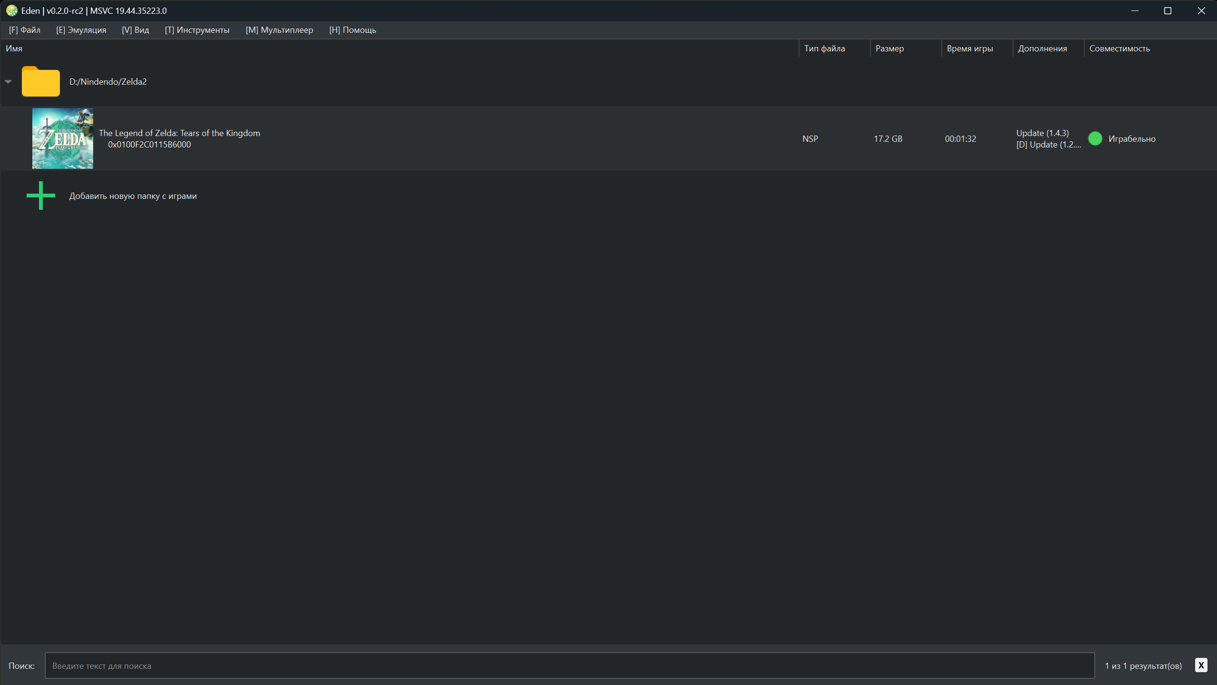Click the 00:01:32 play time cell
This screenshot has height=685, width=1217.
(961, 139)
